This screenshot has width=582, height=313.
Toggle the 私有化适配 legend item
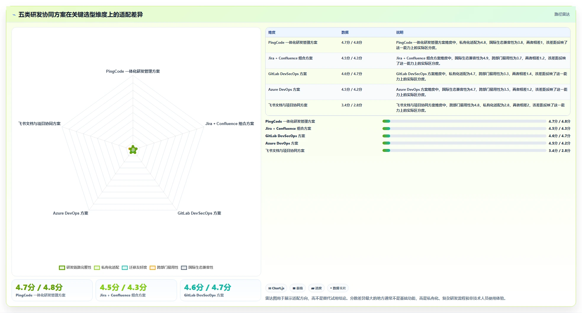107,267
